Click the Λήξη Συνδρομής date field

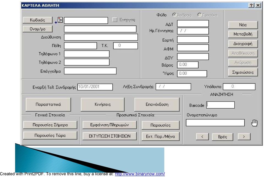pyautogui.click(x=173, y=87)
